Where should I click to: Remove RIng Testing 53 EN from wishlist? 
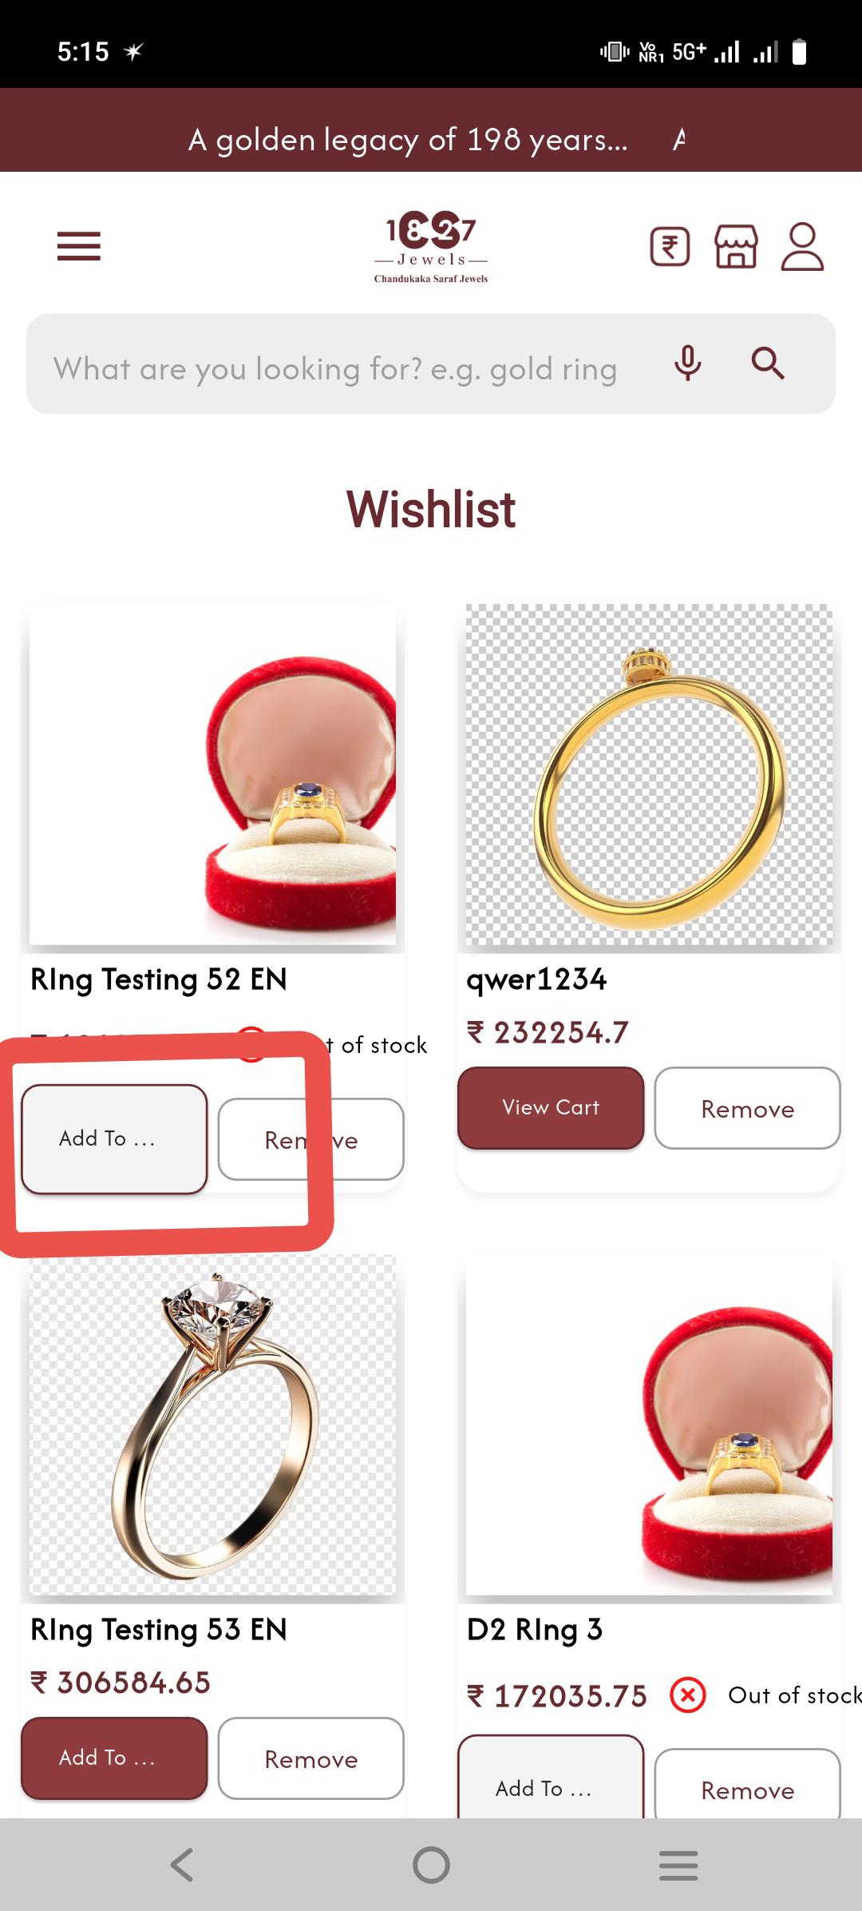[311, 1758]
